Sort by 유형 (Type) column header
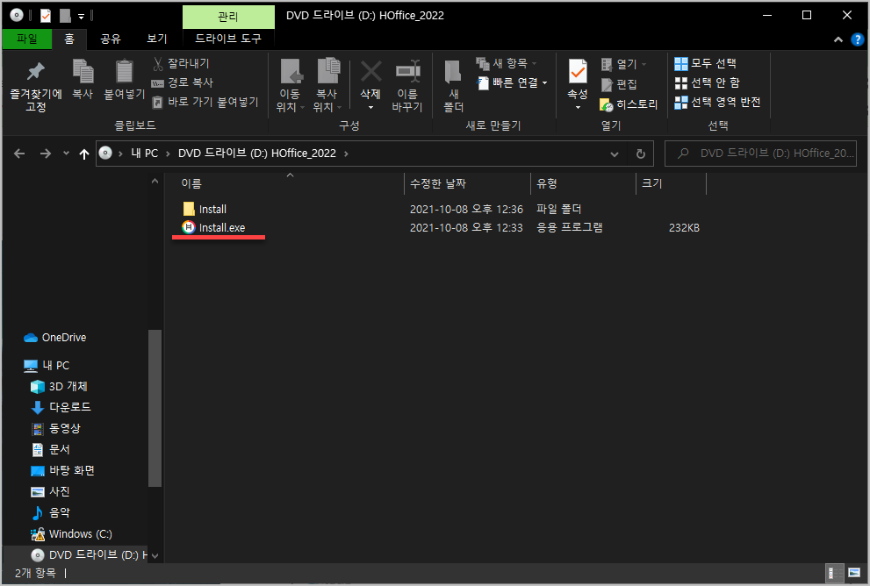The image size is (870, 586). tap(583, 183)
